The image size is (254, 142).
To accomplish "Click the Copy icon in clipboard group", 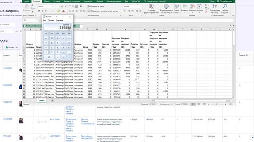I will 32,8.
